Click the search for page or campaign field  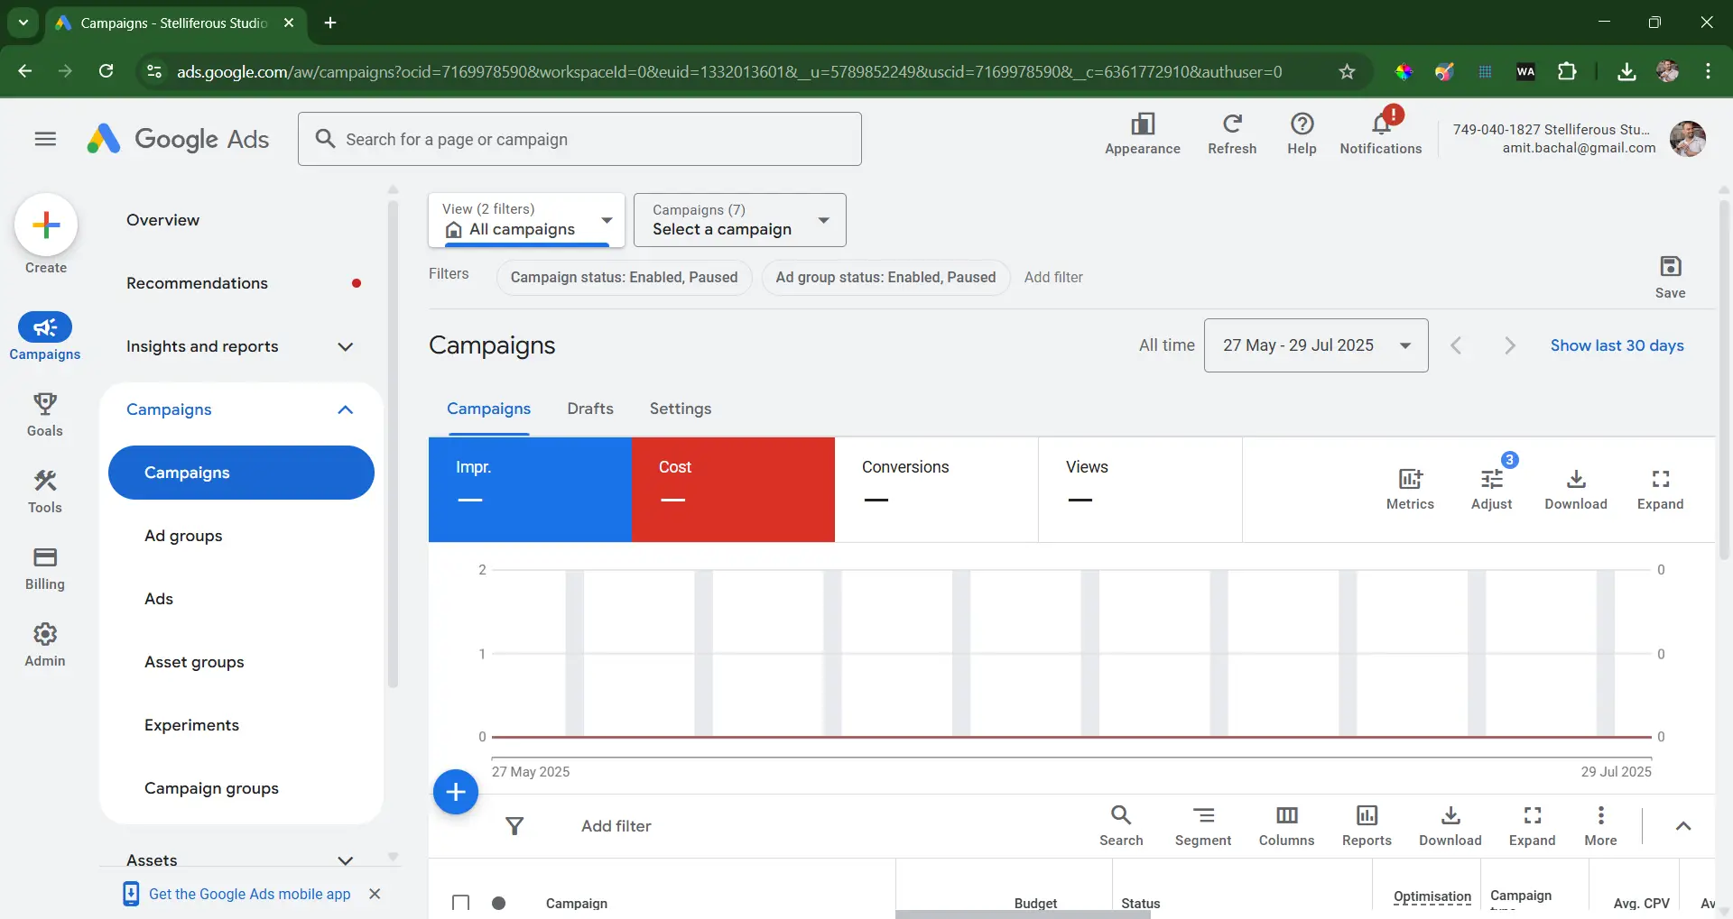pyautogui.click(x=579, y=139)
